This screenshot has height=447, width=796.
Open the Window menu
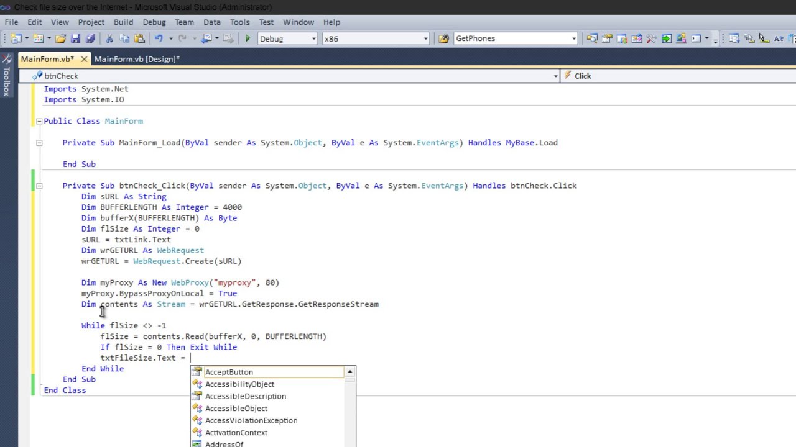[x=298, y=22]
